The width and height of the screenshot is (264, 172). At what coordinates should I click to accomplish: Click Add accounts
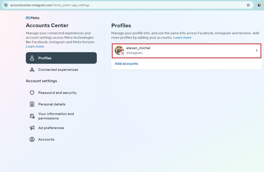point(126,63)
